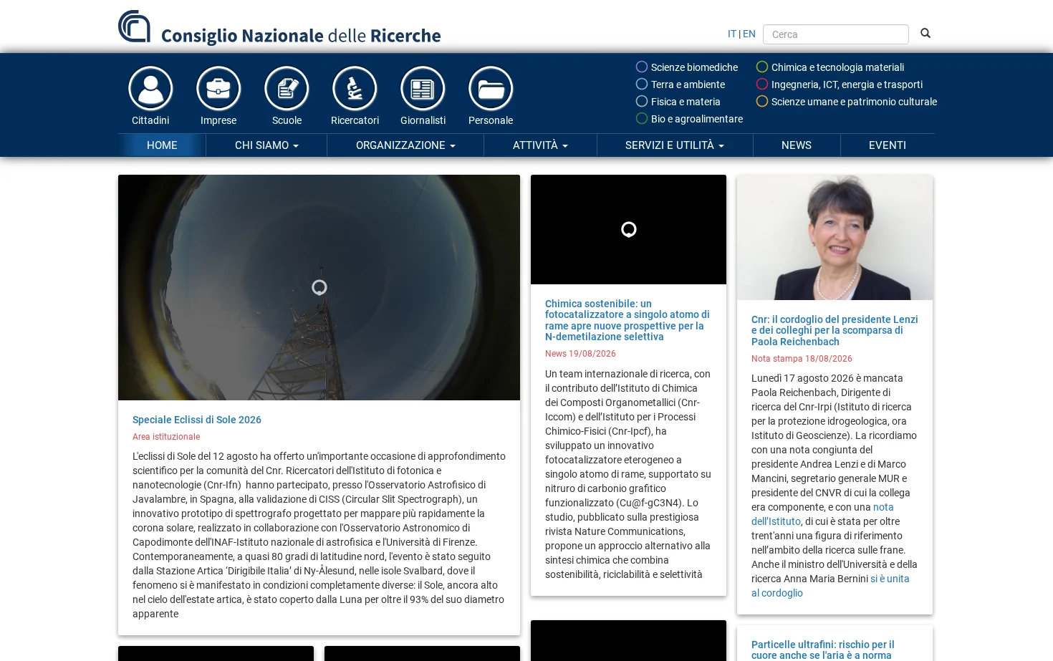Click the Consiglio Nazionale delle Ricerche title
The height and width of the screenshot is (661, 1053).
pos(301,35)
